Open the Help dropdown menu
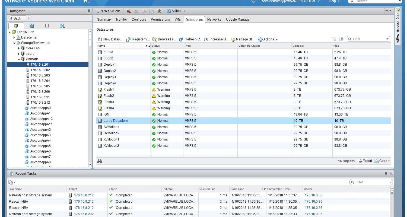The height and width of the screenshot is (217, 407). pyautogui.click(x=334, y=1)
